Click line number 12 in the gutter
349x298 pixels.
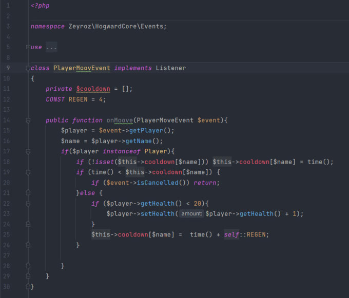pyautogui.click(x=7, y=99)
